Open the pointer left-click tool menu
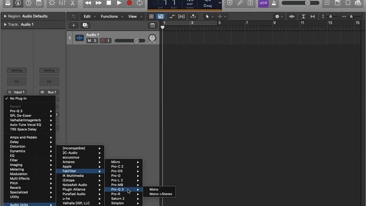 pos(209,17)
